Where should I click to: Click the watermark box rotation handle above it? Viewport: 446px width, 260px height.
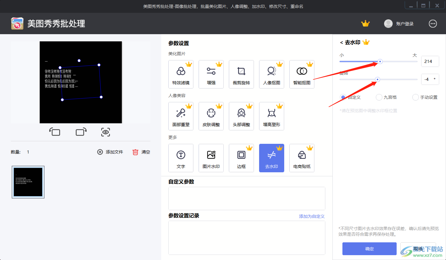[x=79, y=61]
